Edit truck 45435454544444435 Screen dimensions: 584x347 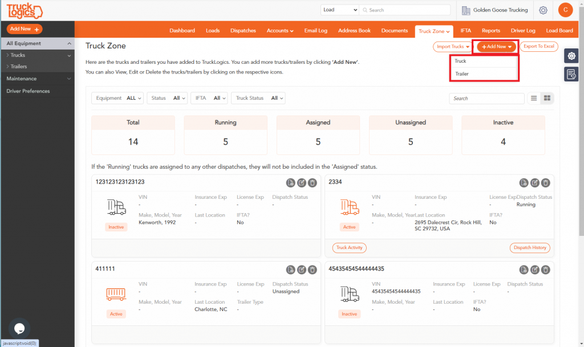tap(534, 270)
